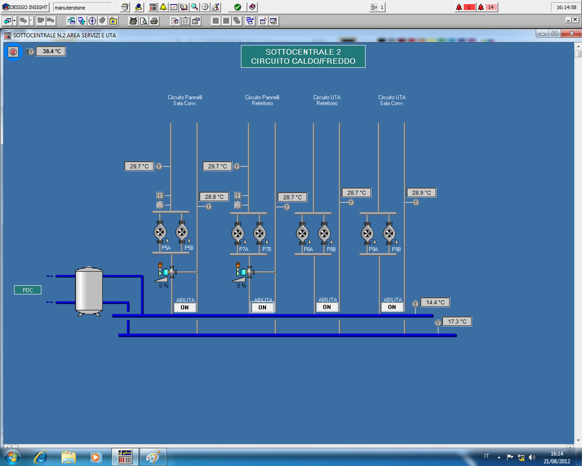Toggle ABILITA ON for Circuito Pannelli Sala Conv.
Image resolution: width=582 pixels, height=466 pixels.
(x=184, y=307)
